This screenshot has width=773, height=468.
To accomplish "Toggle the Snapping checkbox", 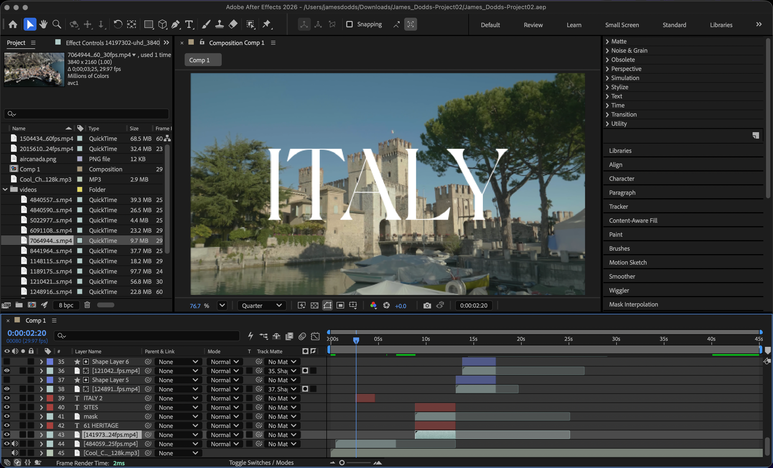I will tap(349, 24).
